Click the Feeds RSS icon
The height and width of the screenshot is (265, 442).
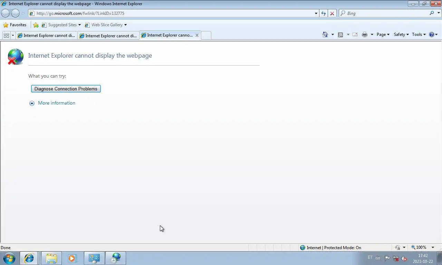pyautogui.click(x=340, y=35)
